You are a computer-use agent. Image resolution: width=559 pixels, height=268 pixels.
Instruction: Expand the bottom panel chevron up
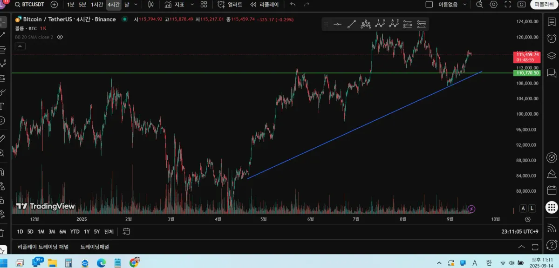pyautogui.click(x=521, y=247)
